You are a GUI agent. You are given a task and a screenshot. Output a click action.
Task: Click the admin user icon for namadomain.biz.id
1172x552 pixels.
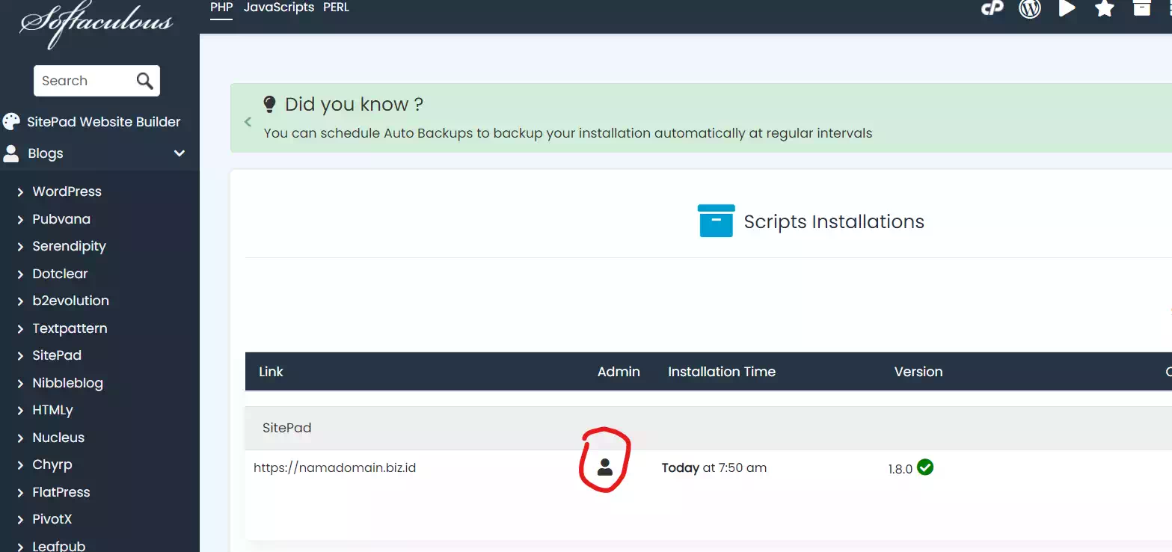[x=605, y=467]
